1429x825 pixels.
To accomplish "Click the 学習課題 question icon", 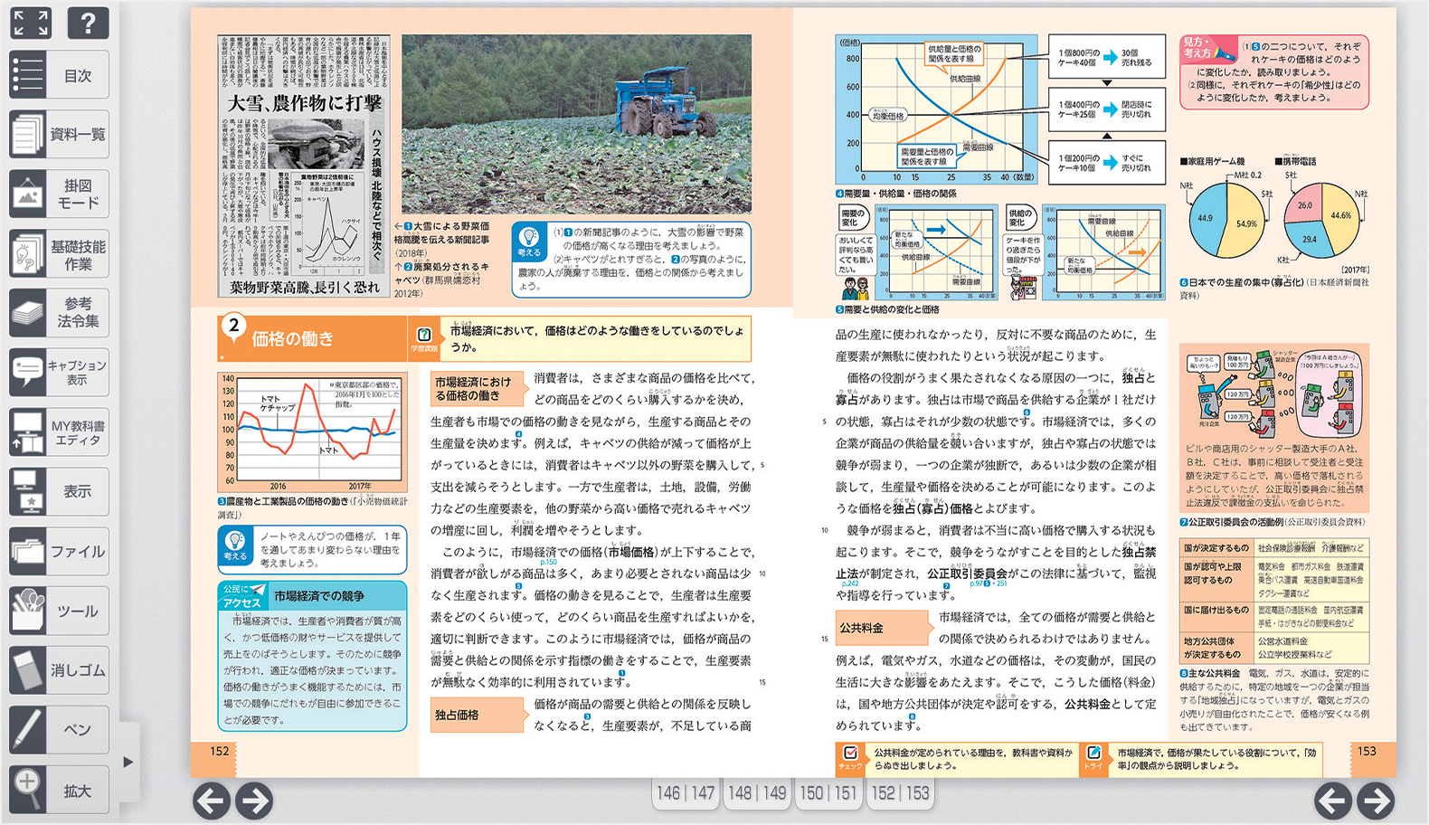I will 423,339.
